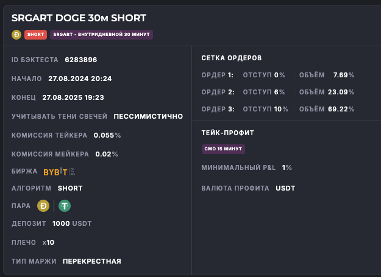Click the Bybit exchange logo
This screenshot has width=381, height=277.
[x=55, y=172]
